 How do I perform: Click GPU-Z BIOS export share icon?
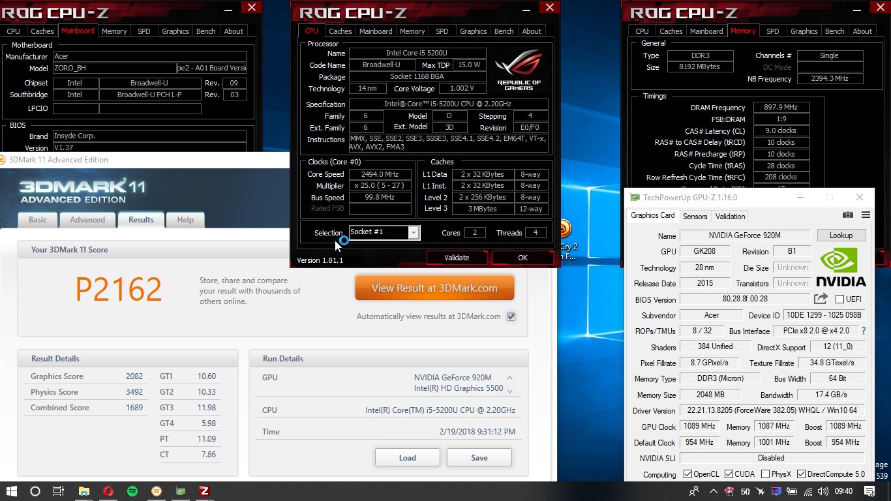[821, 299]
